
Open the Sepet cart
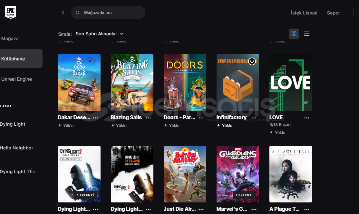tap(333, 13)
